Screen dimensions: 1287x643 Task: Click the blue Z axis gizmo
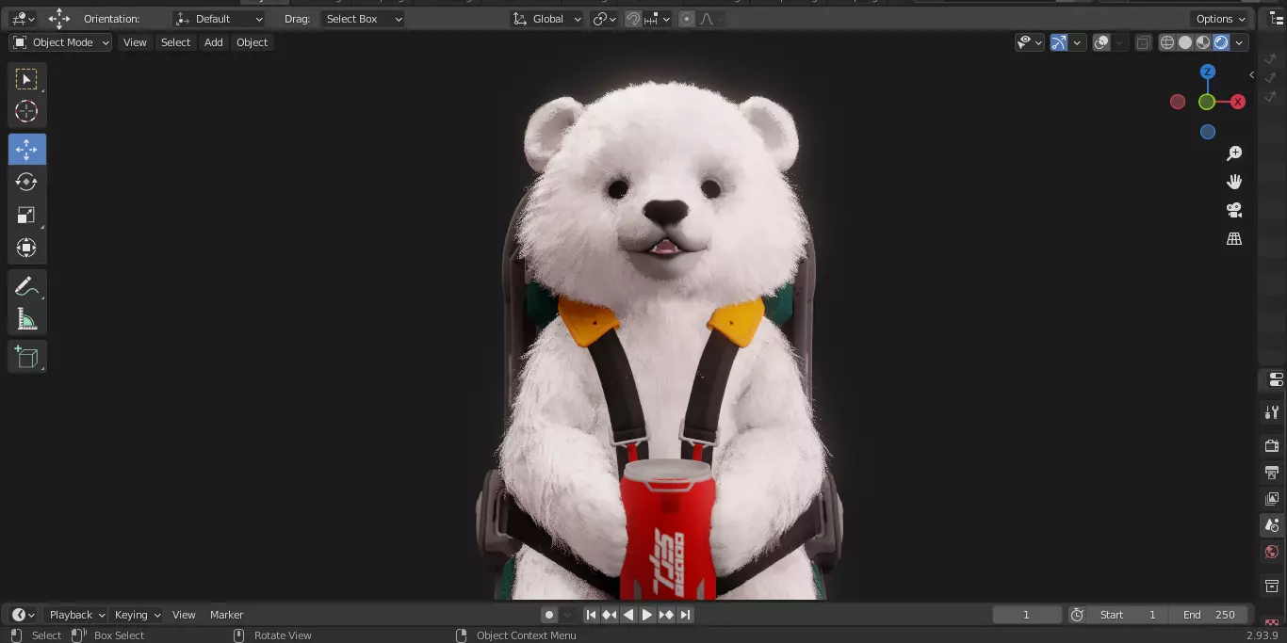(x=1208, y=72)
